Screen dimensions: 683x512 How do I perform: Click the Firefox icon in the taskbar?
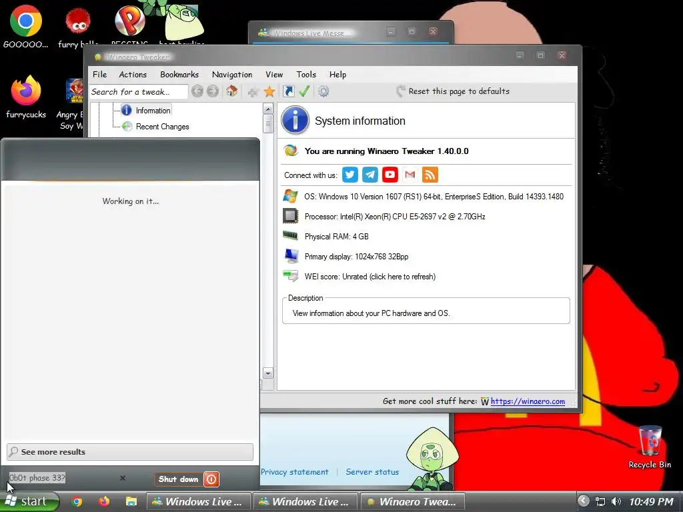[103, 501]
